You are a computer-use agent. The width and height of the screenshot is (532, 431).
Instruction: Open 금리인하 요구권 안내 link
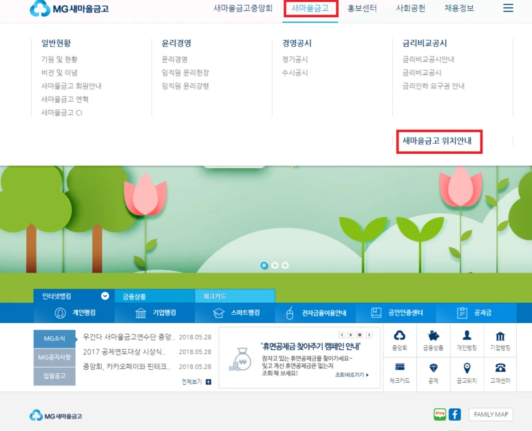tap(434, 86)
